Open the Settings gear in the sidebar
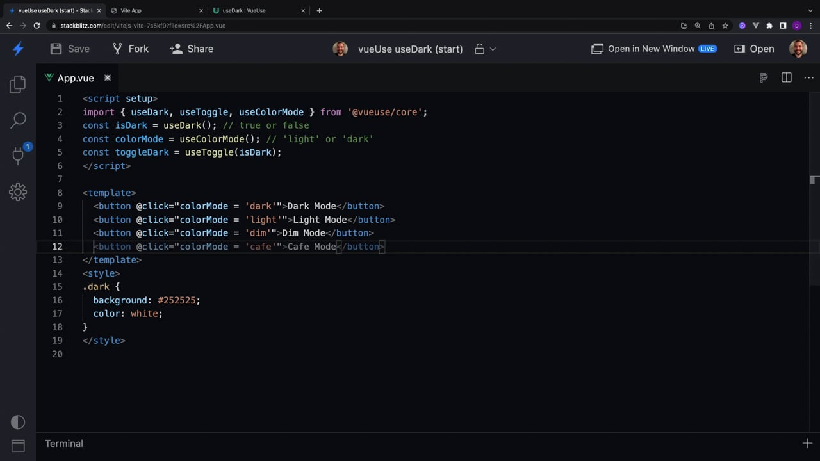Viewport: 820px width, 461px height. pos(18,191)
